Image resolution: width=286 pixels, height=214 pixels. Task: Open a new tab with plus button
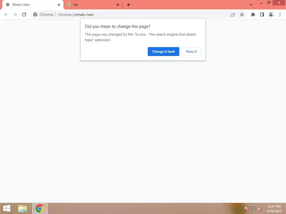click(128, 5)
